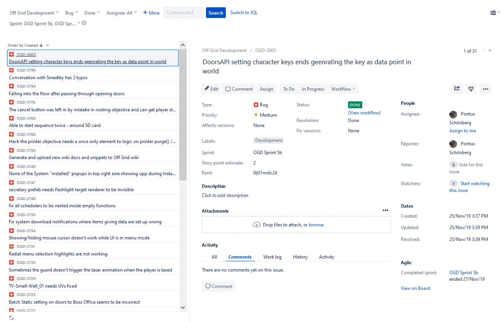
Task: Go to the next issue arrow
Action: [x=490, y=50]
